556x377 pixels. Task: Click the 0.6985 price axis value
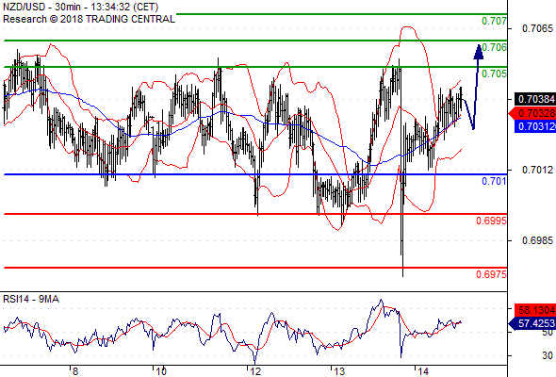(537, 241)
